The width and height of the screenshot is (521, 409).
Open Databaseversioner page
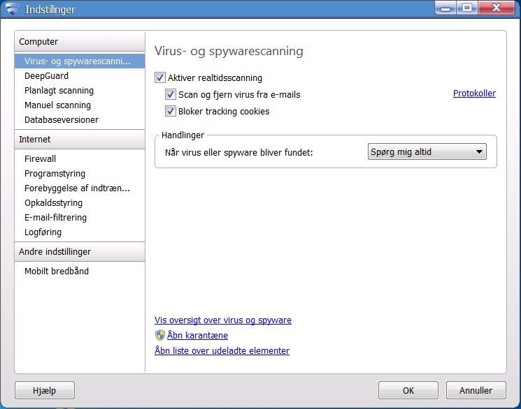point(80,120)
